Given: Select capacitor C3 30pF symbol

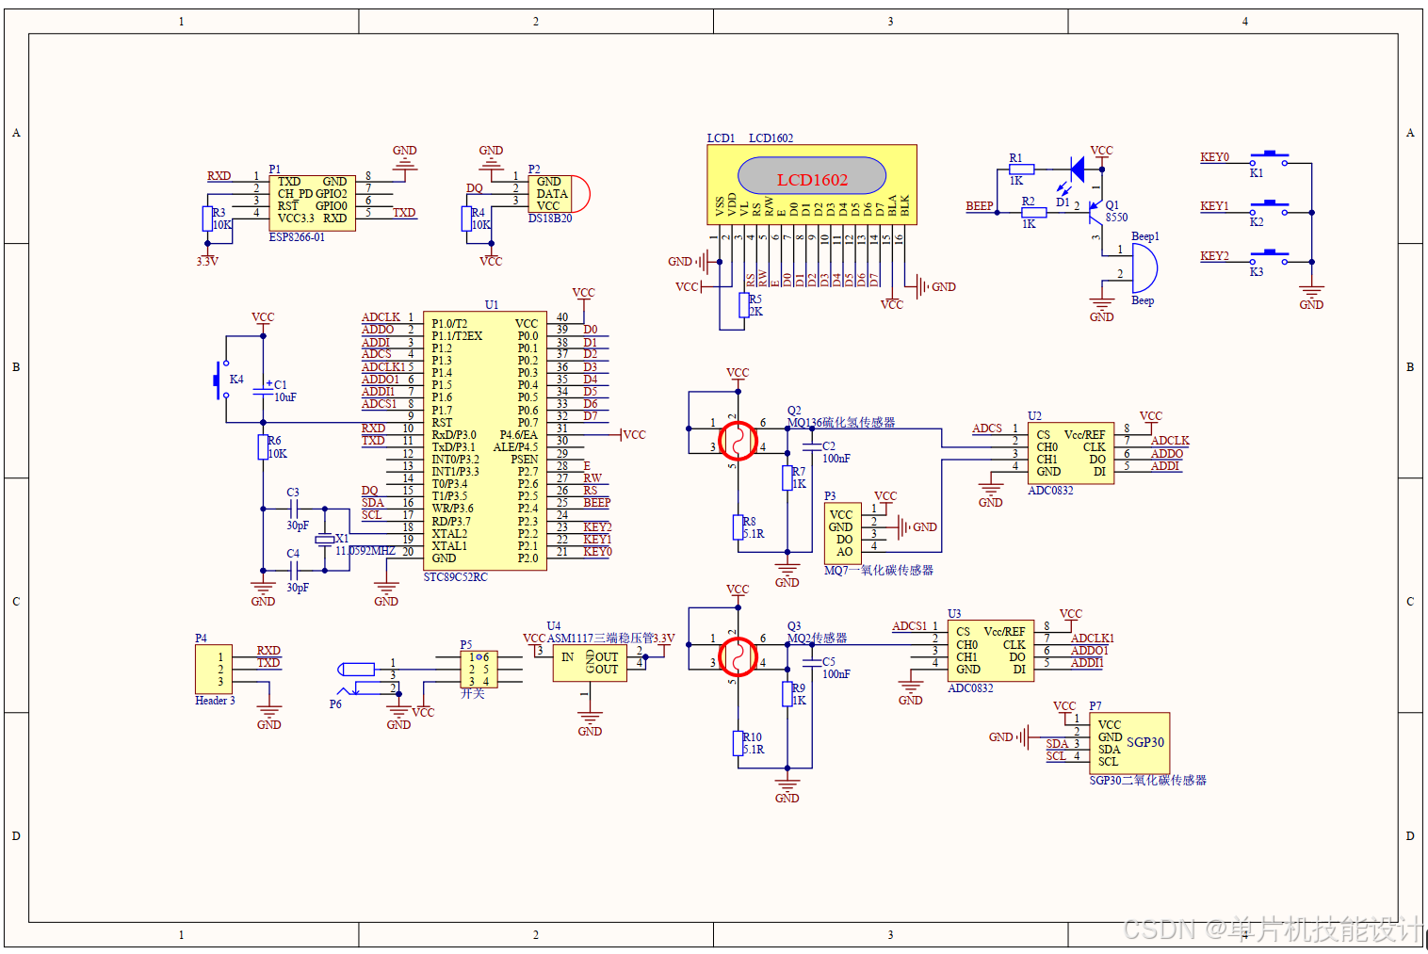Looking at the screenshot, I should (x=294, y=509).
